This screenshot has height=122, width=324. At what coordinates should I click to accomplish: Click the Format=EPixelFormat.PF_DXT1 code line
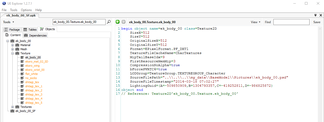(159, 49)
